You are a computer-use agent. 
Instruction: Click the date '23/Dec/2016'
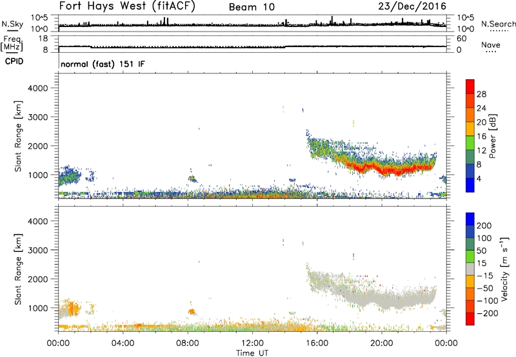pyautogui.click(x=412, y=6)
